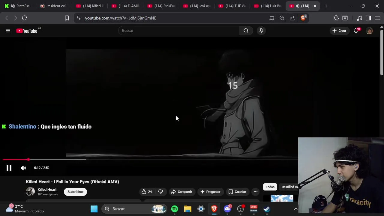Open YouTube notifications bell

click(x=356, y=31)
